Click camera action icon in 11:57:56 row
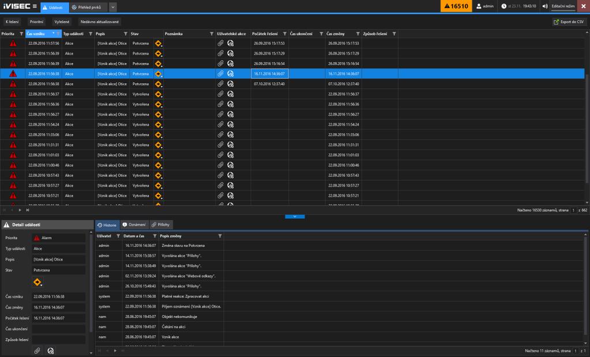The height and width of the screenshot is (357, 590). [230, 43]
